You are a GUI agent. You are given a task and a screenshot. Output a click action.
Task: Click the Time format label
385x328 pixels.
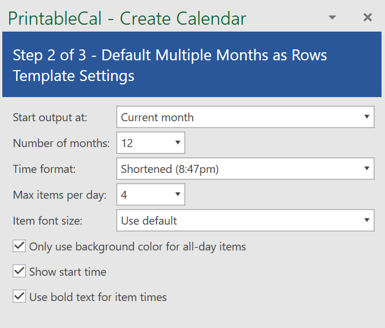click(x=44, y=169)
